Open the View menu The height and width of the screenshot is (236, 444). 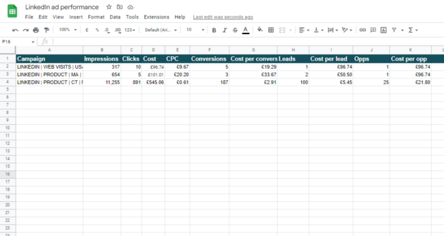(x=58, y=17)
